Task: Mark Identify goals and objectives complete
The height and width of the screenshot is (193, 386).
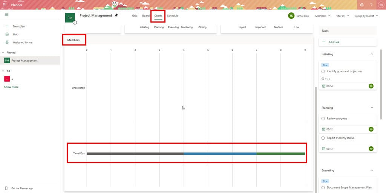Action: point(323,71)
